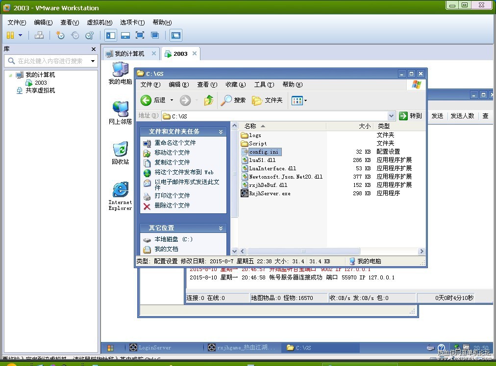
Task: Open VMware 虚拟机(M) menu
Action: click(99, 23)
